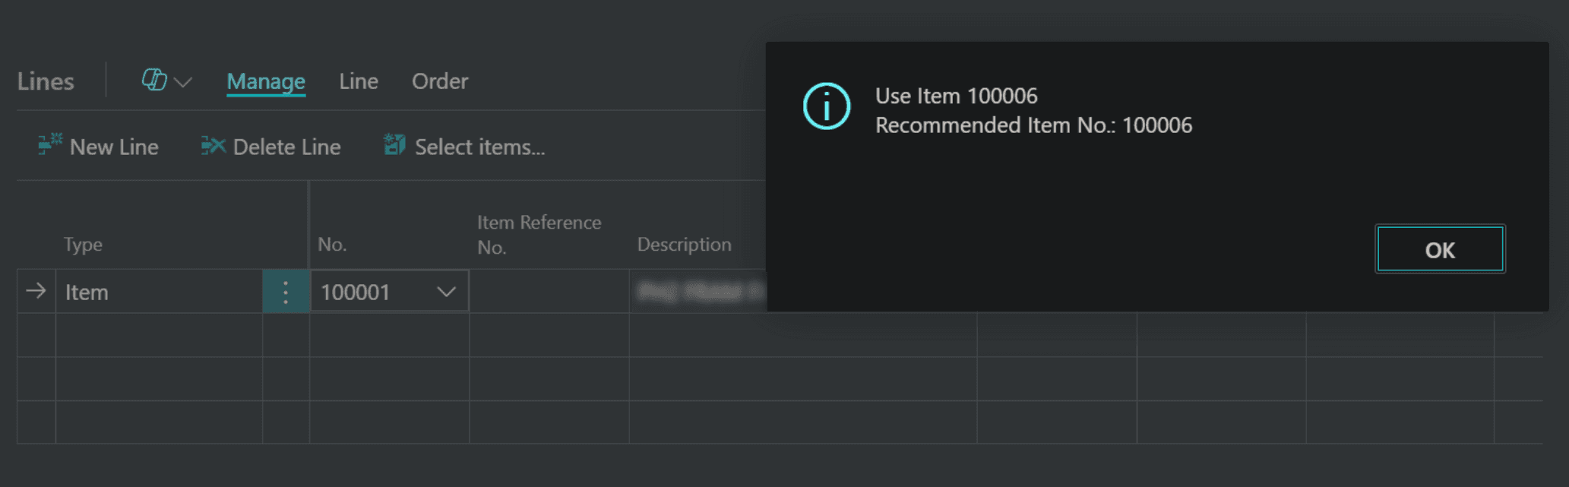
Task: Click the Item Reference No. column header
Action: click(539, 235)
